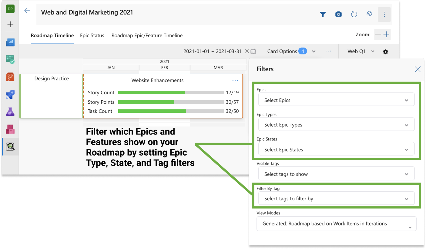Click the refresh icon in the top toolbar

(354, 14)
